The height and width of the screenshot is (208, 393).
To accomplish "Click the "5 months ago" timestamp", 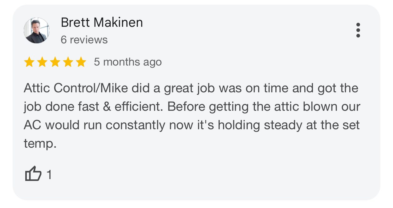I will 128,62.
